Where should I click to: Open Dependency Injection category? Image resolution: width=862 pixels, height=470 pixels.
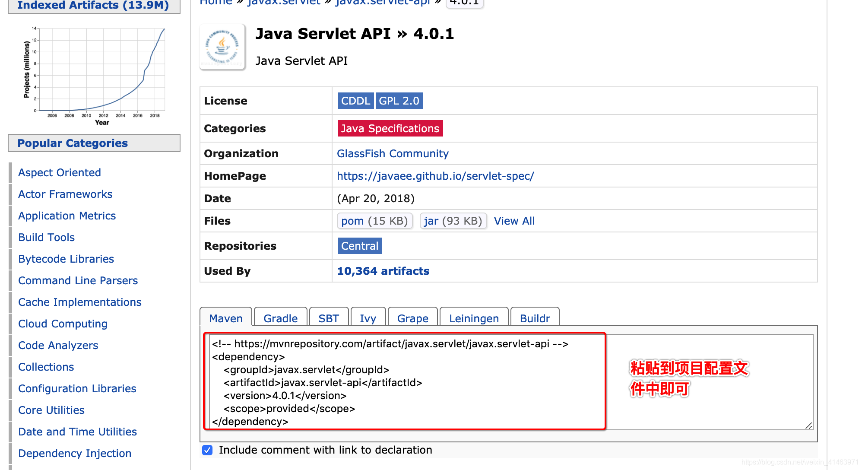pos(75,453)
